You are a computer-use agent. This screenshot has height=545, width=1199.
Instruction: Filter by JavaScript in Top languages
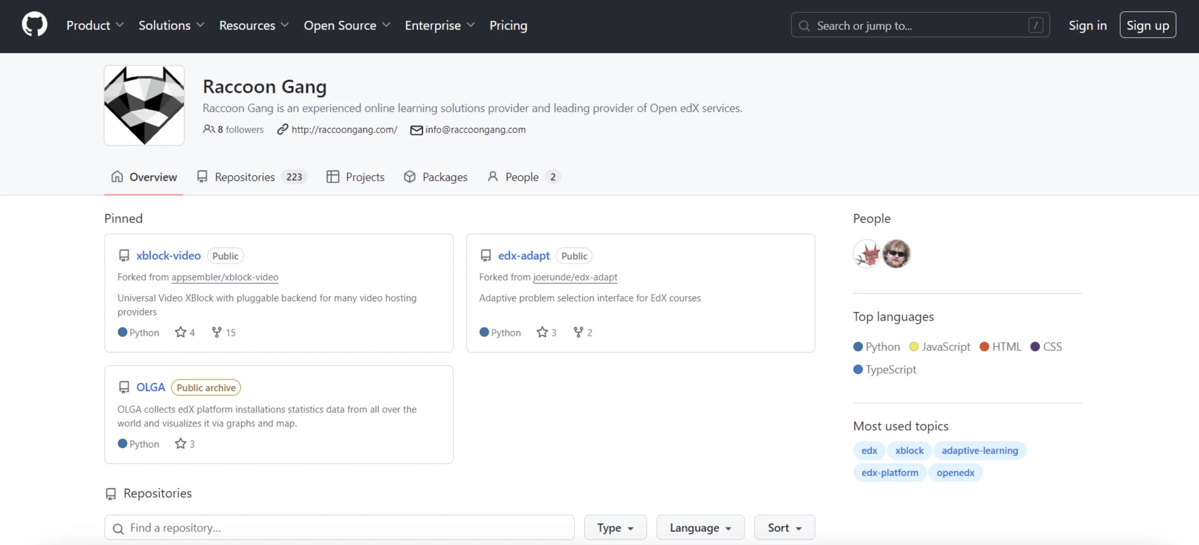pyautogui.click(x=940, y=346)
